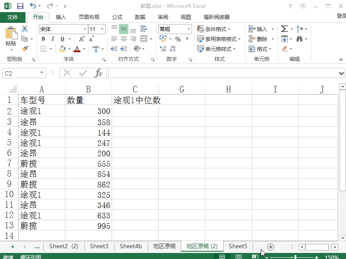Decrease font size with small A icon
The height and width of the screenshot is (259, 346).
91,39
